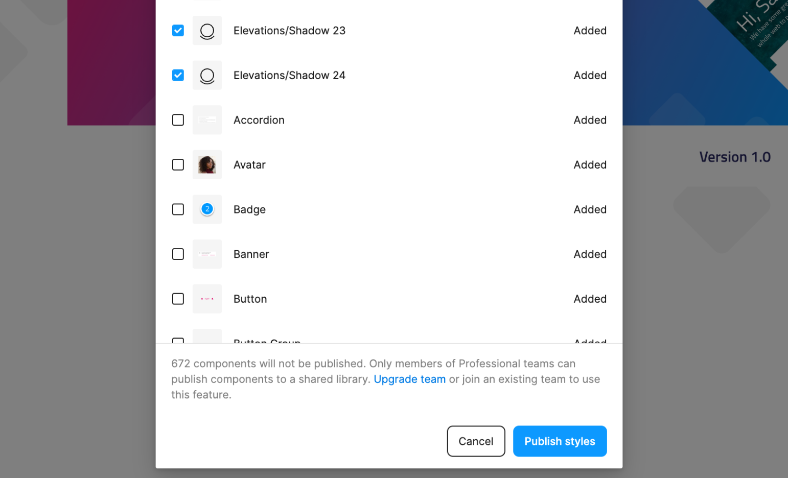The width and height of the screenshot is (788, 478).
Task: Tick the Badge component checkbox
Action: pos(178,209)
